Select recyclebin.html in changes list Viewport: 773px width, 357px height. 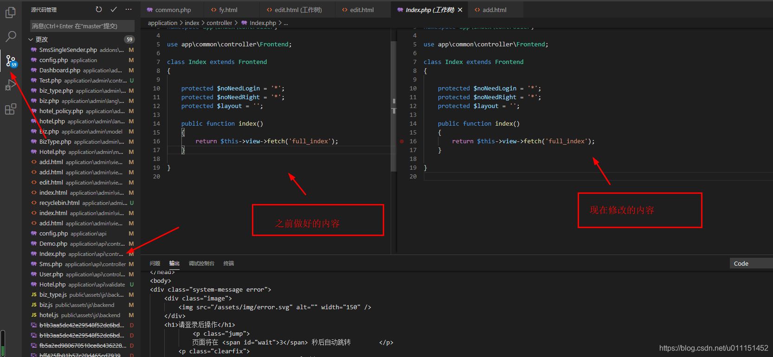(81, 203)
